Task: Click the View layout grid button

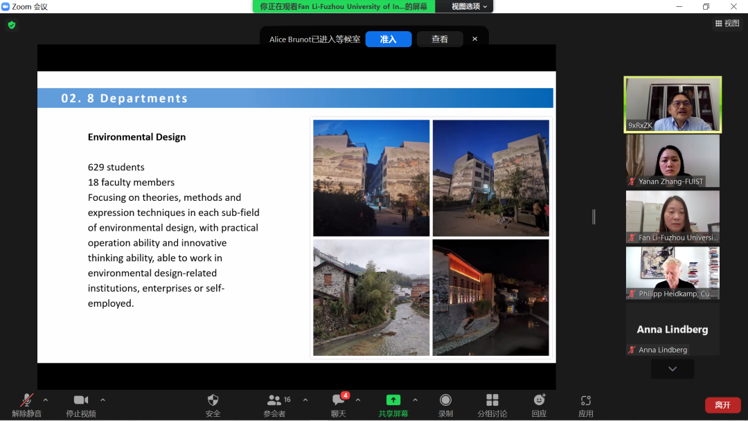Action: pos(727,24)
